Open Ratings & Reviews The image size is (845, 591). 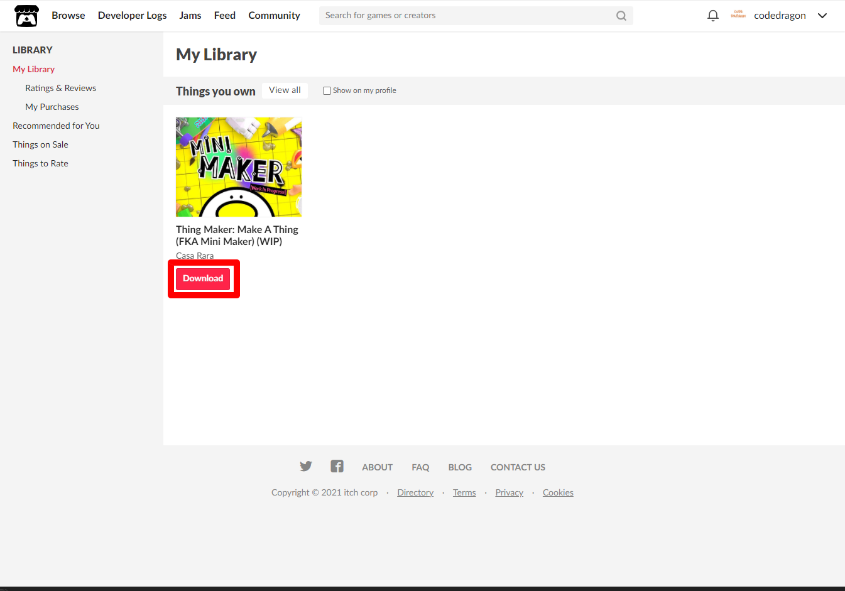tap(61, 88)
